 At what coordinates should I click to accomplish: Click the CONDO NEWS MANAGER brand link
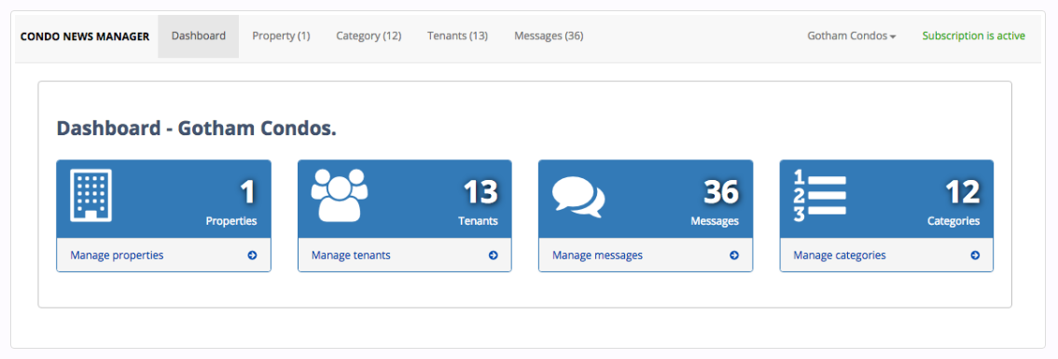[x=85, y=37]
